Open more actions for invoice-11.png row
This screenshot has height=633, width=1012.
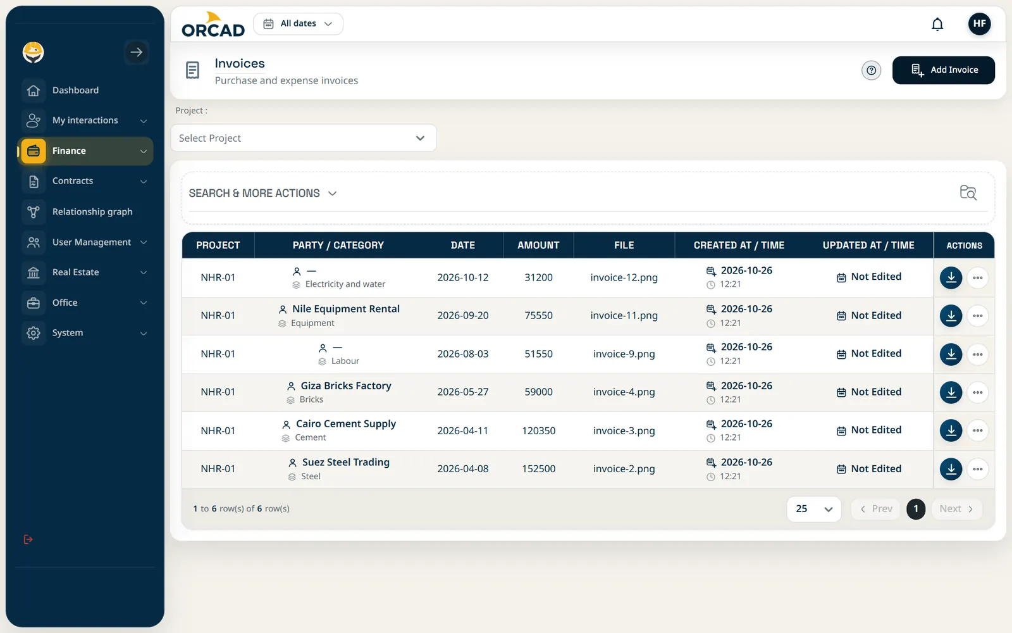click(x=977, y=316)
